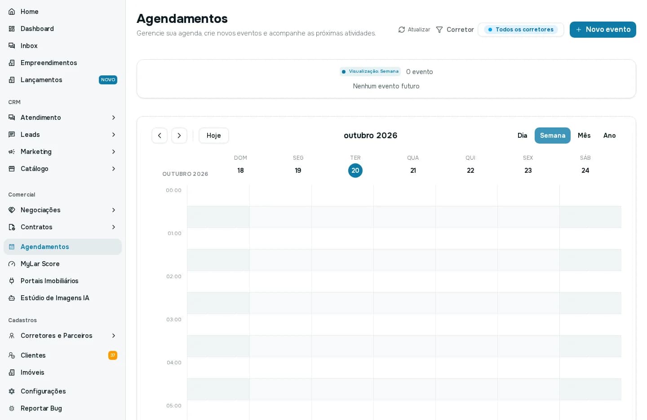Expand the Catálogo submenu chevron
647x420 pixels.
114,169
